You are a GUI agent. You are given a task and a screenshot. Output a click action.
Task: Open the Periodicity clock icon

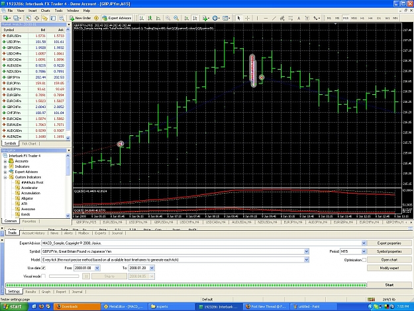[x=216, y=18]
